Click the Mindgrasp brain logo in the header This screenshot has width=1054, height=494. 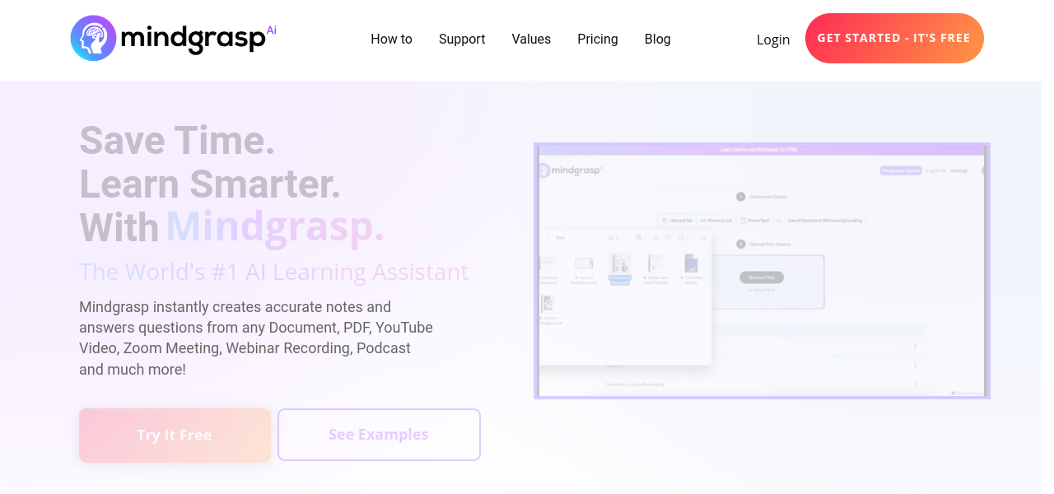[94, 38]
